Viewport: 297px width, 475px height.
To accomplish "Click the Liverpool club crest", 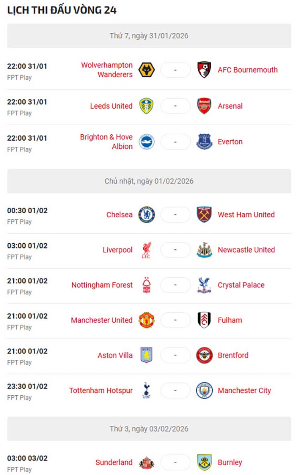I will click(146, 250).
